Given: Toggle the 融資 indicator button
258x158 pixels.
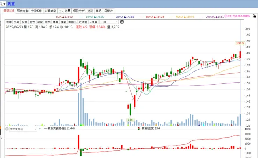Looking at the screenshot, I should [40, 22].
